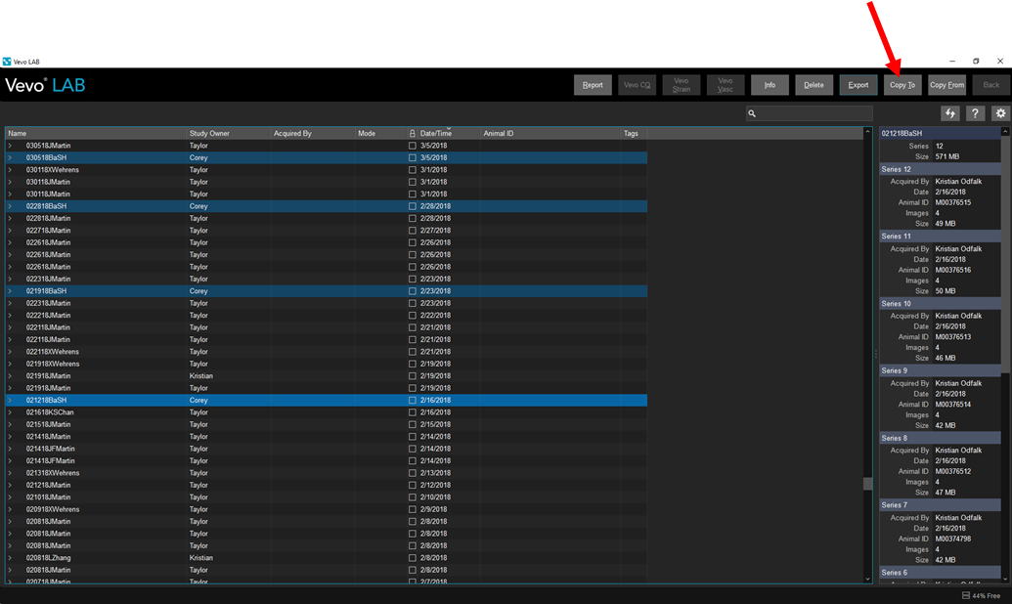Tick the lock checkbox for 021218BaSH
Image resolution: width=1012 pixels, height=604 pixels.
(x=413, y=401)
